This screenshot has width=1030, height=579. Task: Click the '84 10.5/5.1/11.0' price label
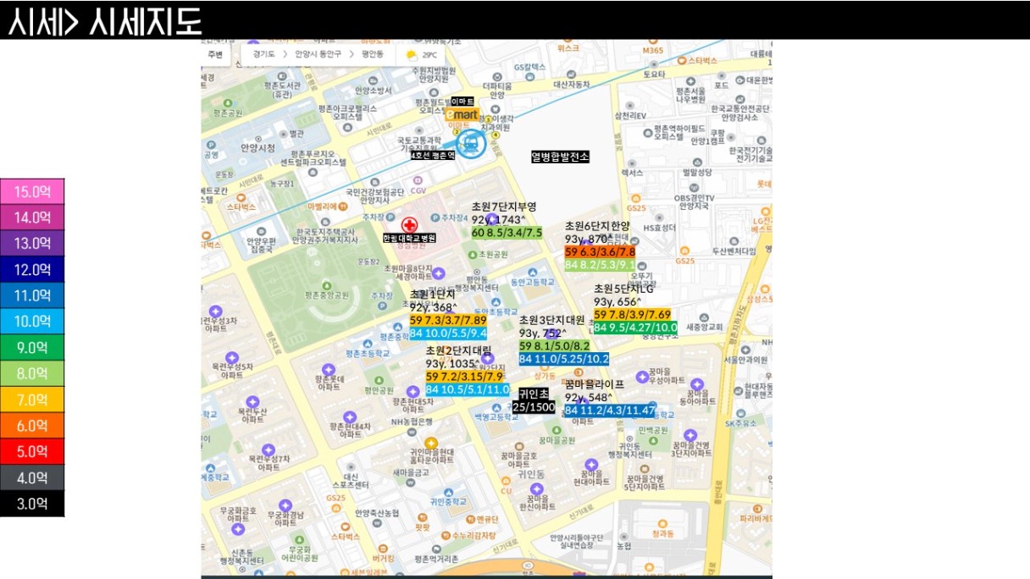pyautogui.click(x=468, y=389)
